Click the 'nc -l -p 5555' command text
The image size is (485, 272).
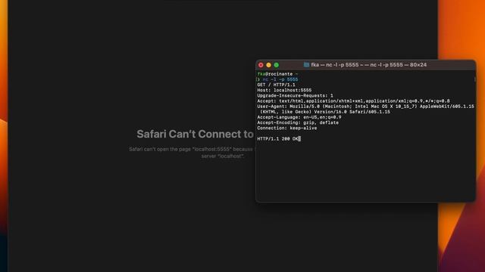(x=280, y=79)
